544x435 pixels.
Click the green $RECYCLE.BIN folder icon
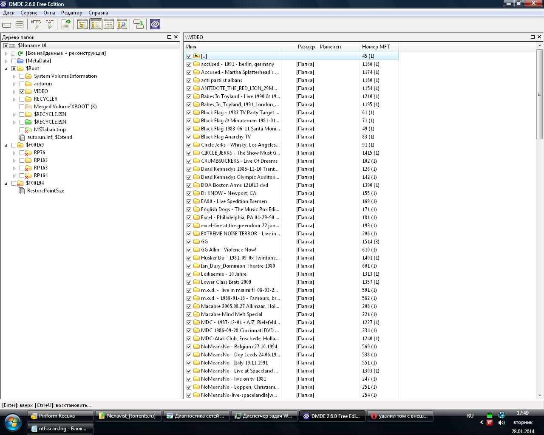tap(28, 122)
